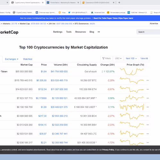Open the Resources menu
Viewport: 160px width, 160px height.
[80, 32]
